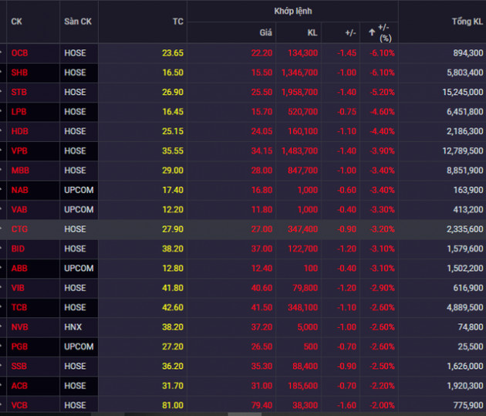The width and height of the screenshot is (486, 416).
Task: Click reference price 81.00 for VCB
Action: (x=173, y=405)
